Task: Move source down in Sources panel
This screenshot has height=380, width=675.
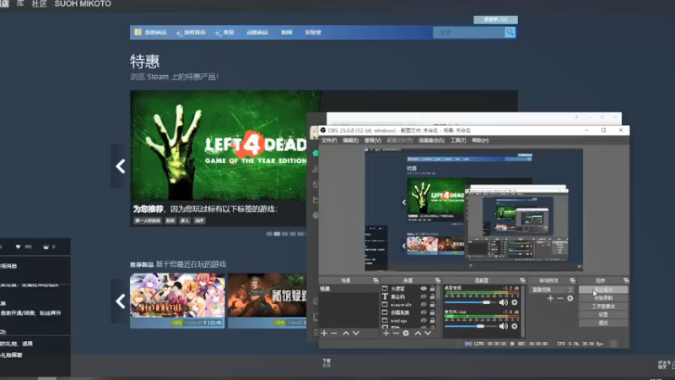Action: click(428, 333)
